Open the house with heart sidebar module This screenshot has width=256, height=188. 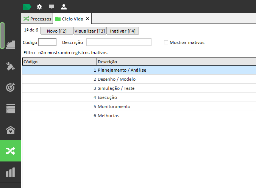tap(11, 130)
